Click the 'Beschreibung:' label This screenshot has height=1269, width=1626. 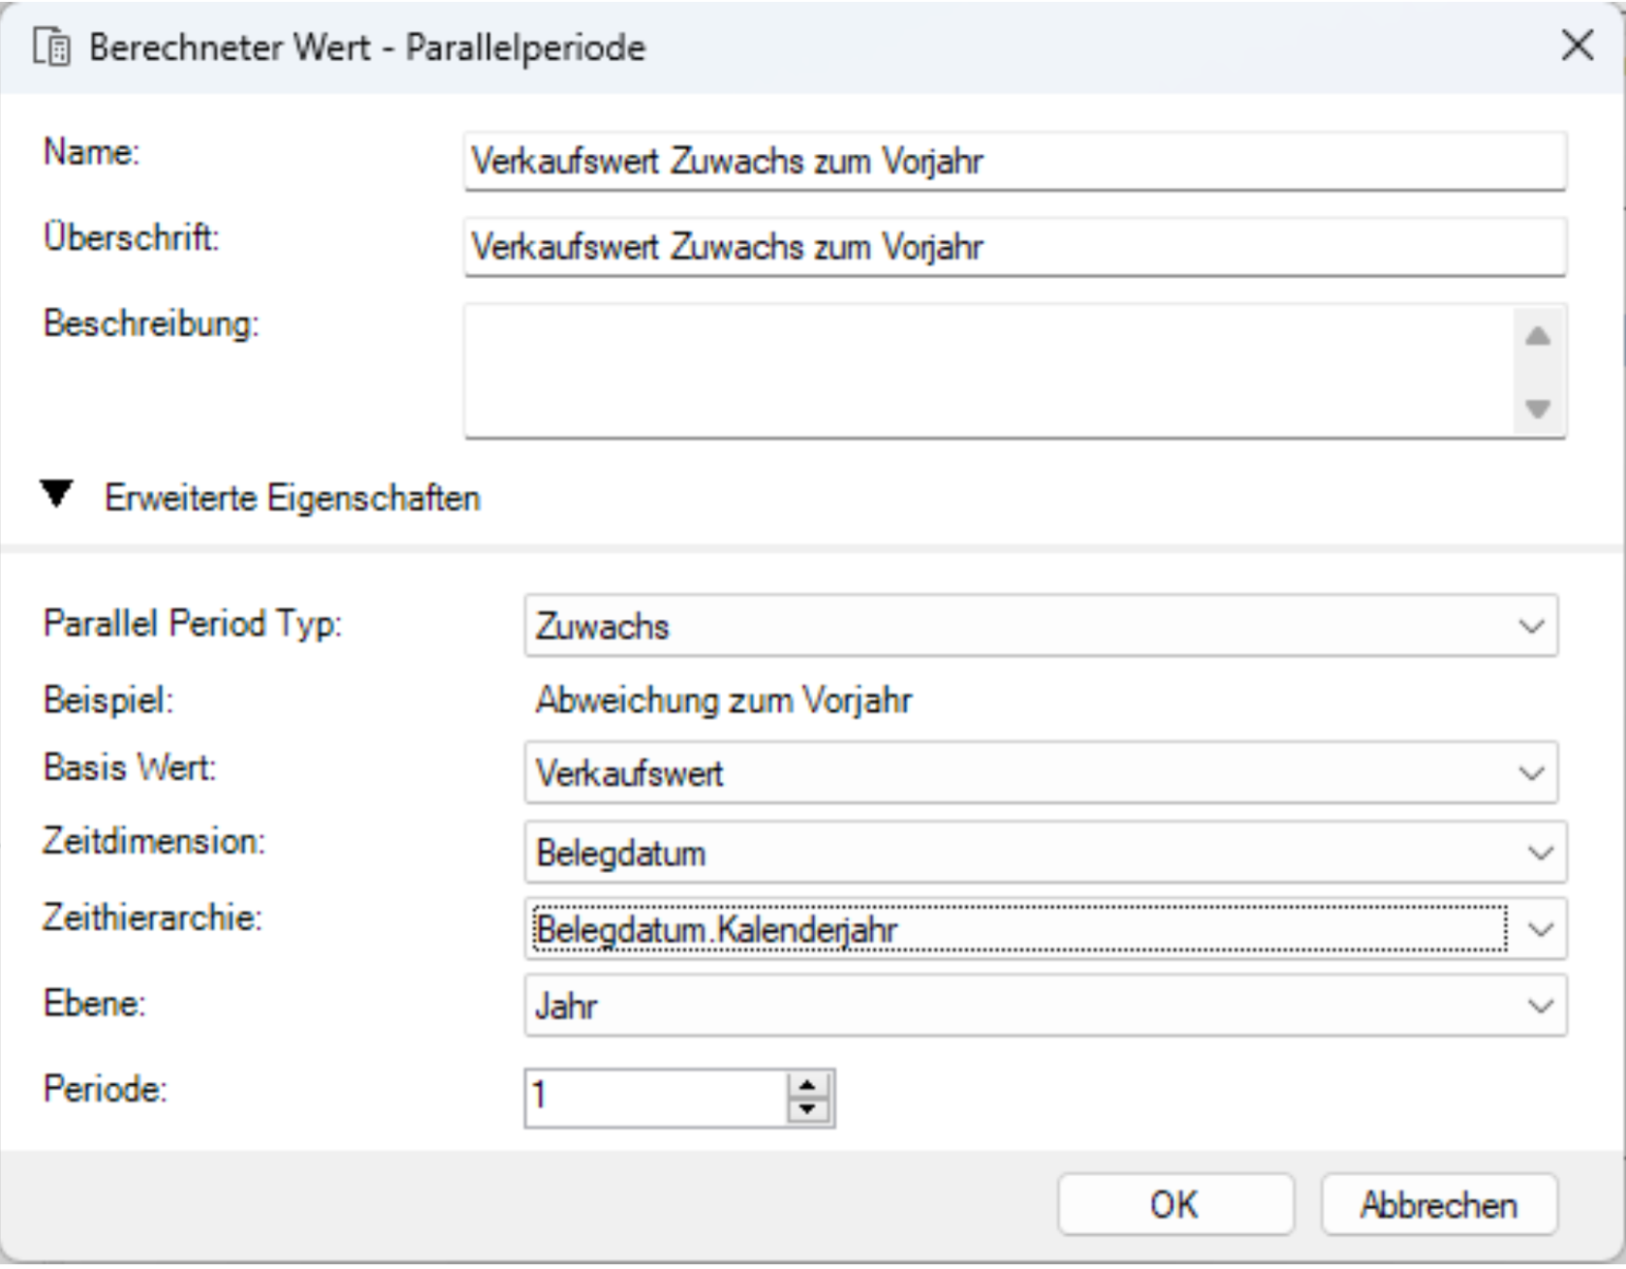click(151, 323)
